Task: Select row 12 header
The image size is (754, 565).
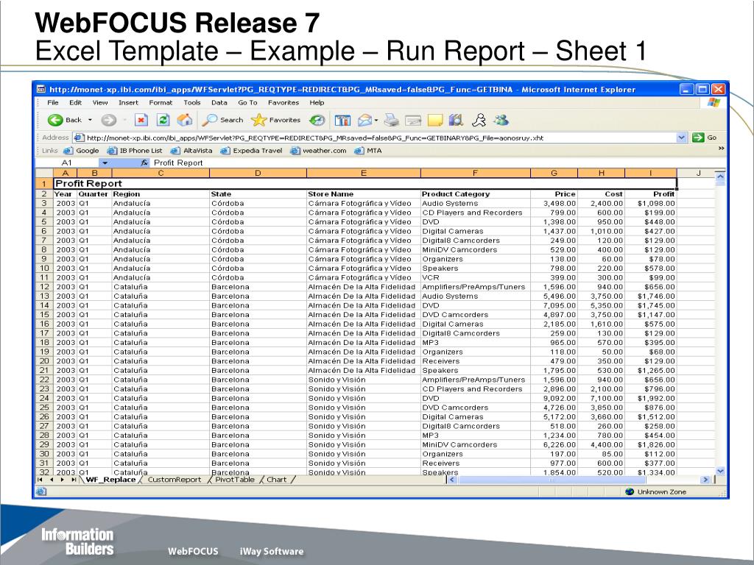Action: [x=44, y=287]
